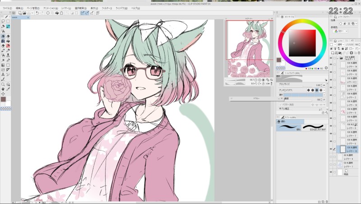Open the 通常 blending mode dropdown
Viewport: 361px width, 204px height.
click(341, 45)
